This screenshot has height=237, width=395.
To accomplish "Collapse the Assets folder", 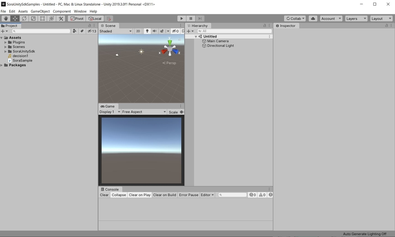I will coord(2,38).
